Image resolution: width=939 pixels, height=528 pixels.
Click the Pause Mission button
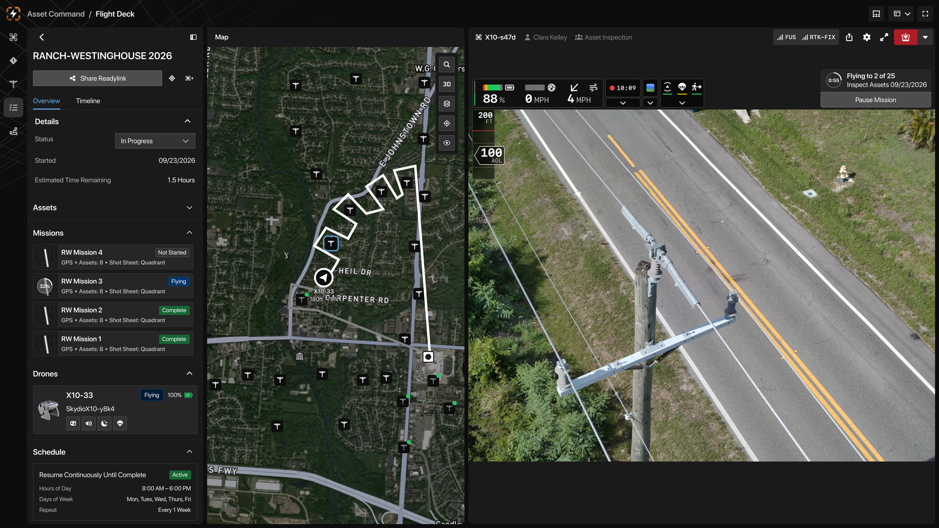point(875,100)
